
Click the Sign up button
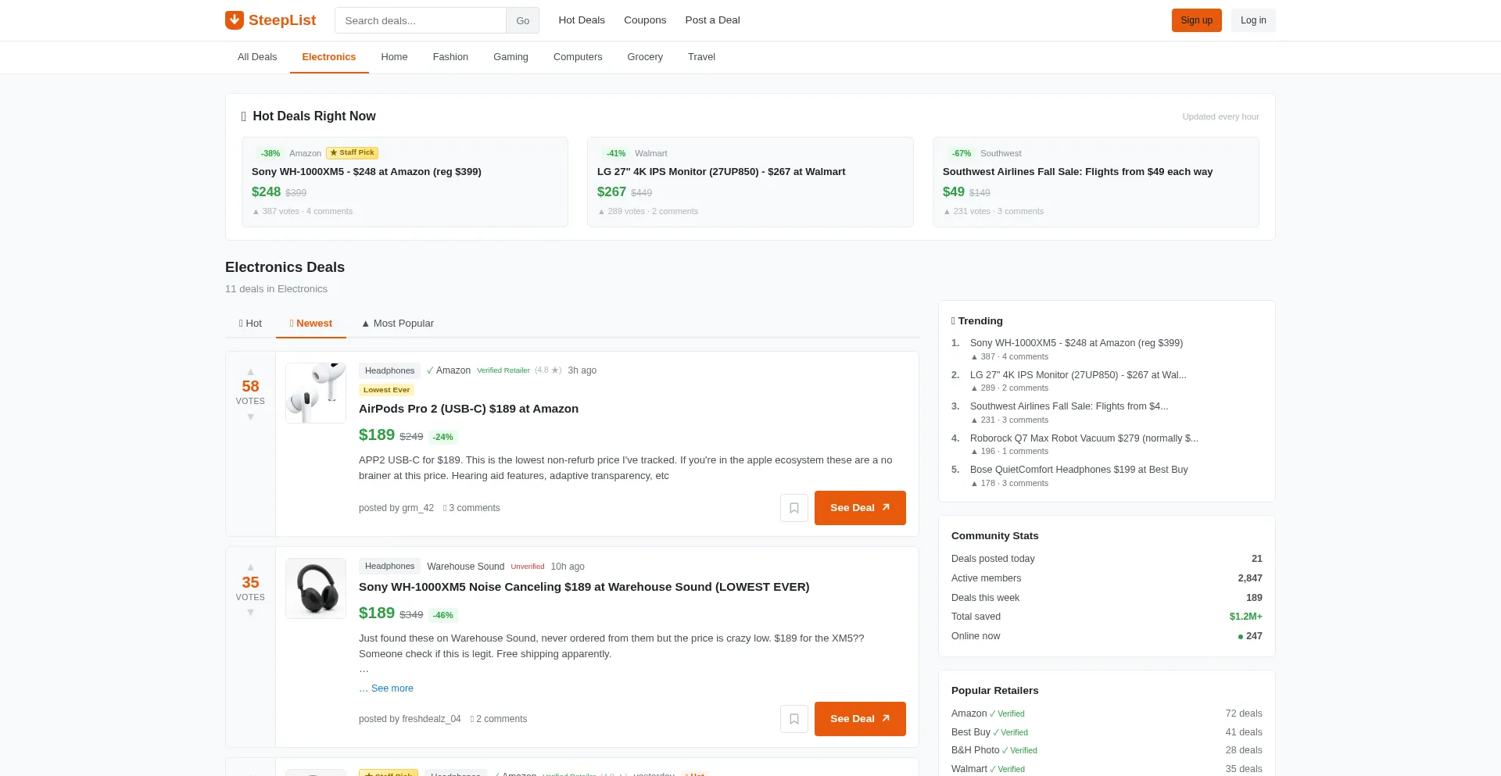click(x=1196, y=20)
